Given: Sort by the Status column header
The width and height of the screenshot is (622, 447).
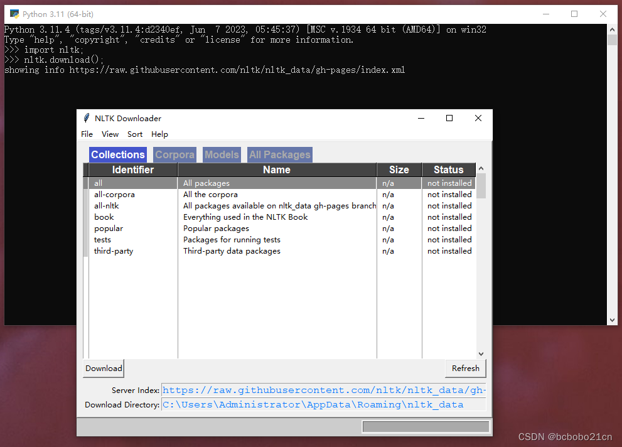Looking at the screenshot, I should [x=449, y=170].
